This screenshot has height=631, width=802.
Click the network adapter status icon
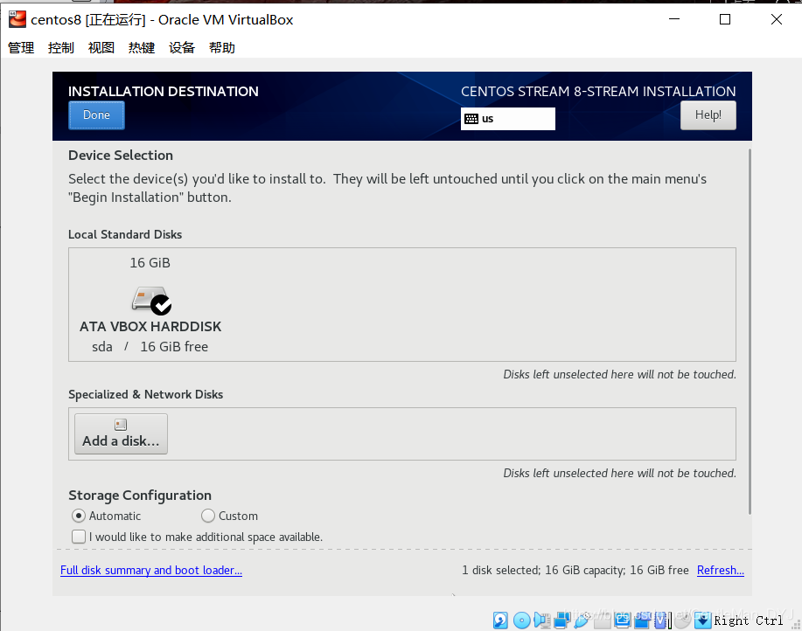[x=562, y=621]
